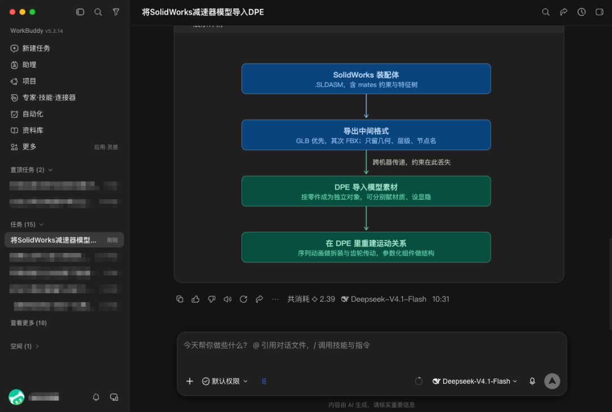Expand the 空间 (1) section

click(24, 346)
